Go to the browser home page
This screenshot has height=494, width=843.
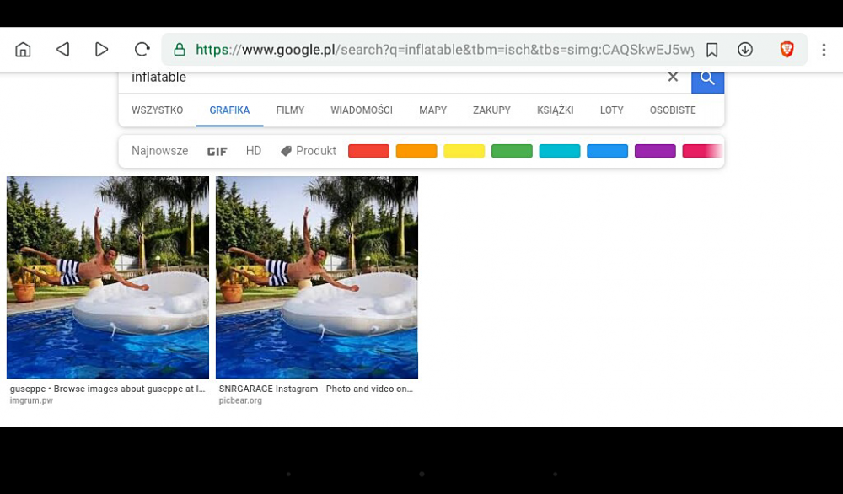(23, 50)
